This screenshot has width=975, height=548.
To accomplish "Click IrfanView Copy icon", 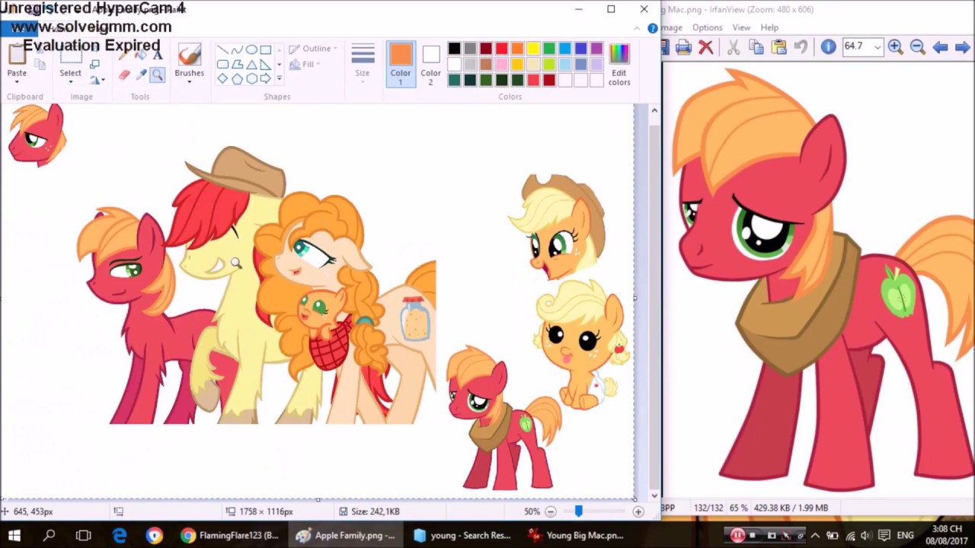I will pyautogui.click(x=756, y=47).
